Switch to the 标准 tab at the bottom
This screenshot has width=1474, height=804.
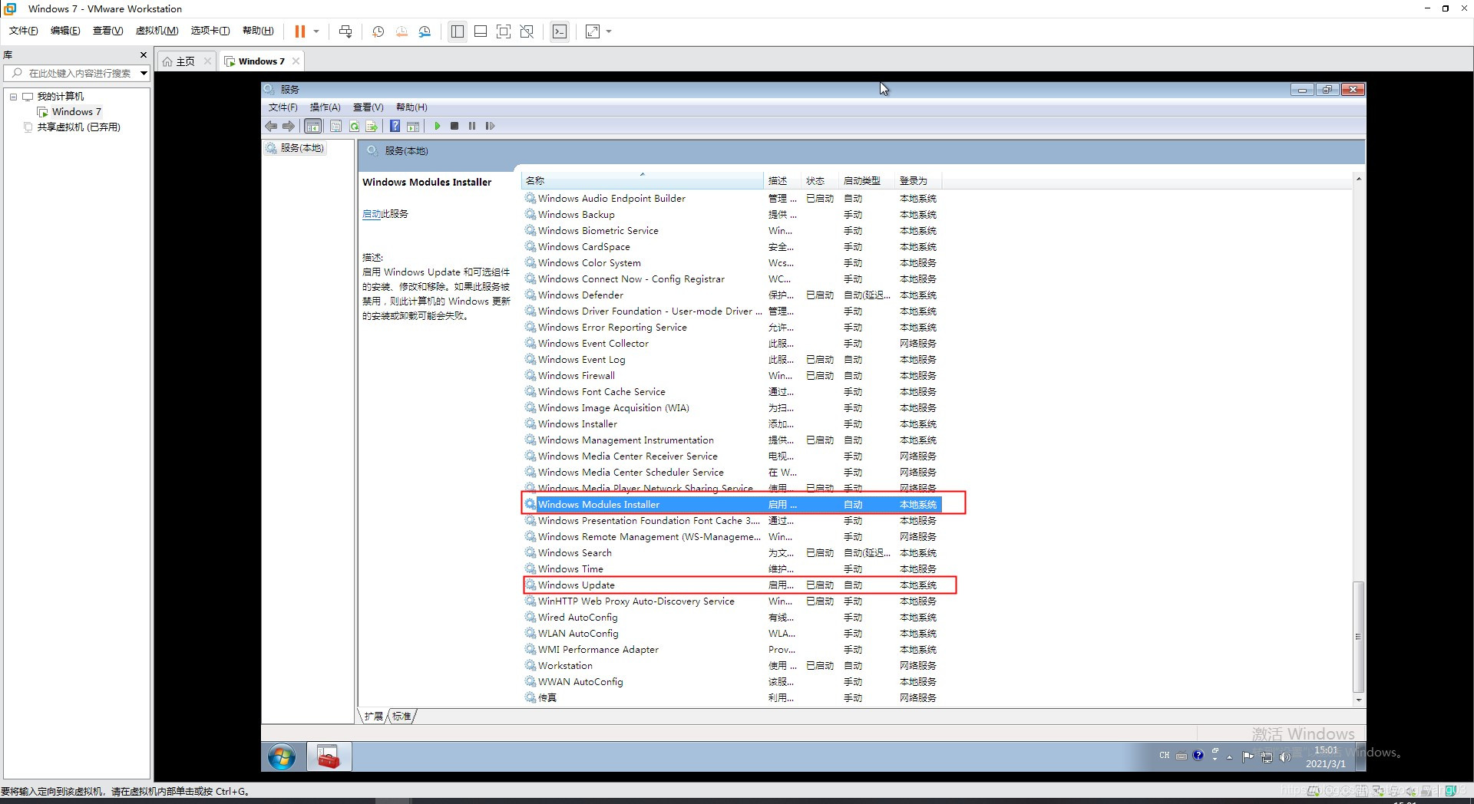[402, 717]
